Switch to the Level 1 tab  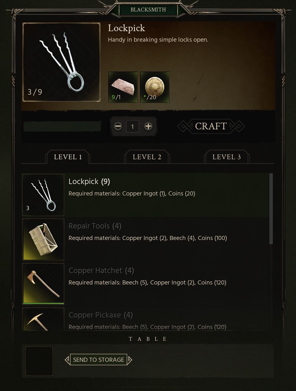coord(68,157)
